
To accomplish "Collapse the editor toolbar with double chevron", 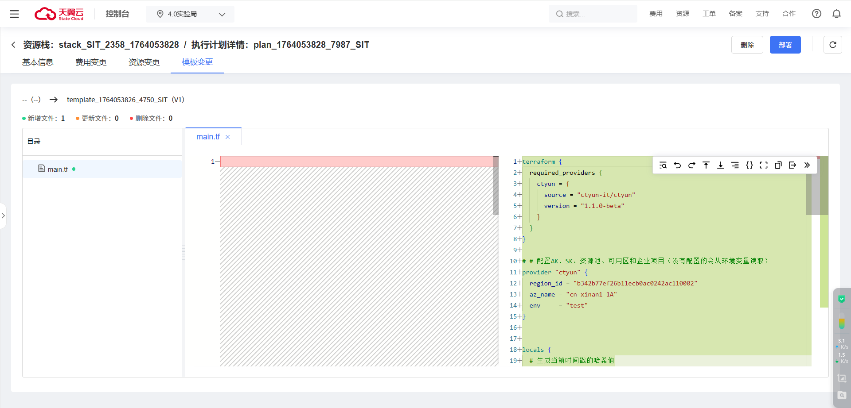I will [807, 165].
